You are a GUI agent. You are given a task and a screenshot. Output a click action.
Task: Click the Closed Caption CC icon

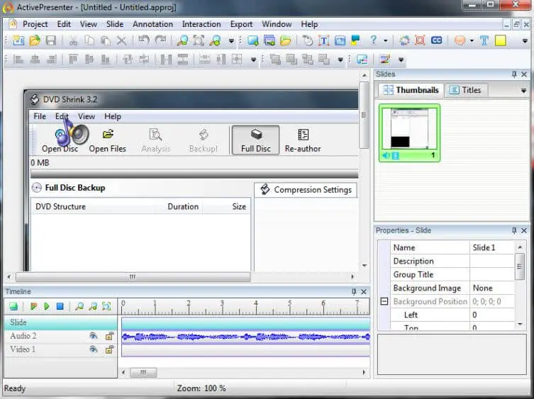436,40
